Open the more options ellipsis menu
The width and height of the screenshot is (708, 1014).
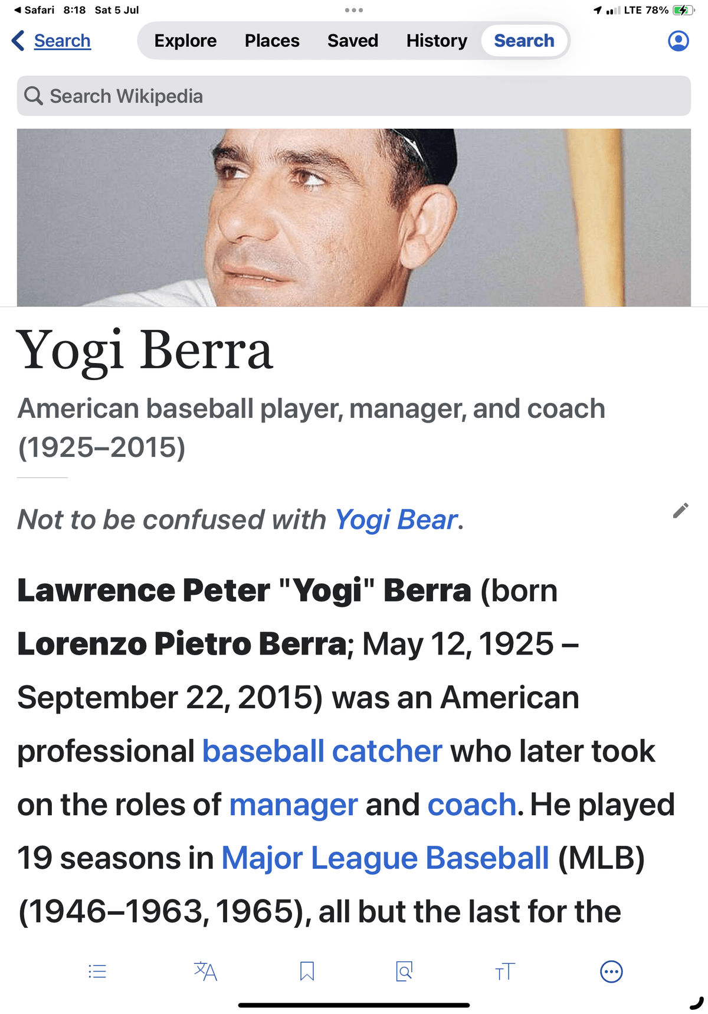611,971
